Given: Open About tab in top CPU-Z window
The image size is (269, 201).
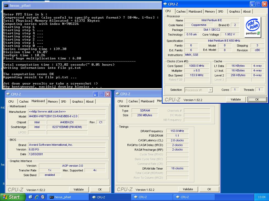Looking at the screenshot, I should pos(247,12).
